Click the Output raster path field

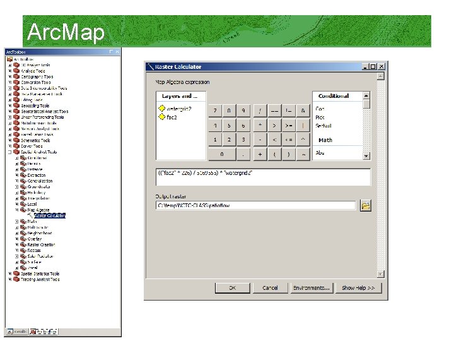(x=255, y=205)
